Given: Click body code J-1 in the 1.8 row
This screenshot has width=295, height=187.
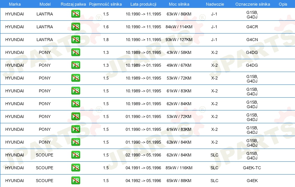Looking at the screenshot, I should point(214,40).
